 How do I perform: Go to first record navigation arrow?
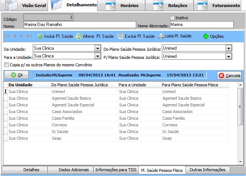tap(7, 36)
